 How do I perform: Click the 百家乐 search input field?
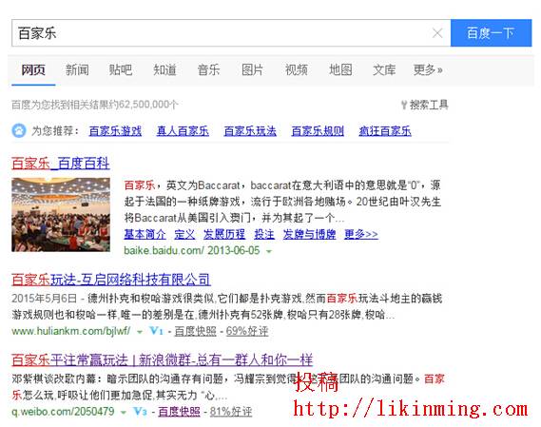pos(221,33)
